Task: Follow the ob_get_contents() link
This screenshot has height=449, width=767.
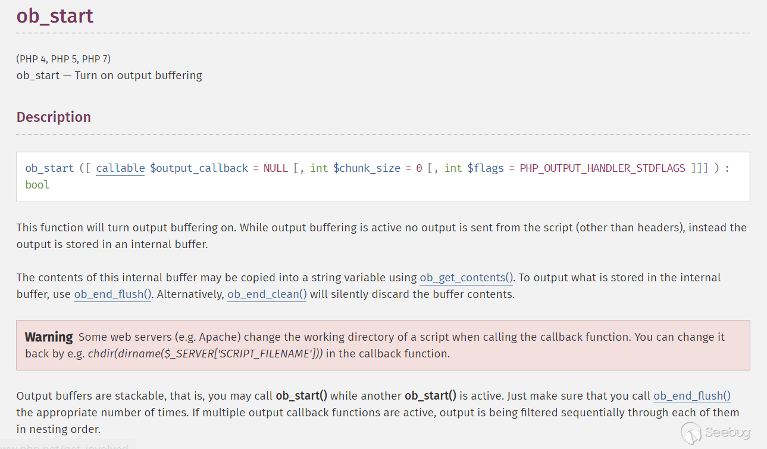Action: 467,278
